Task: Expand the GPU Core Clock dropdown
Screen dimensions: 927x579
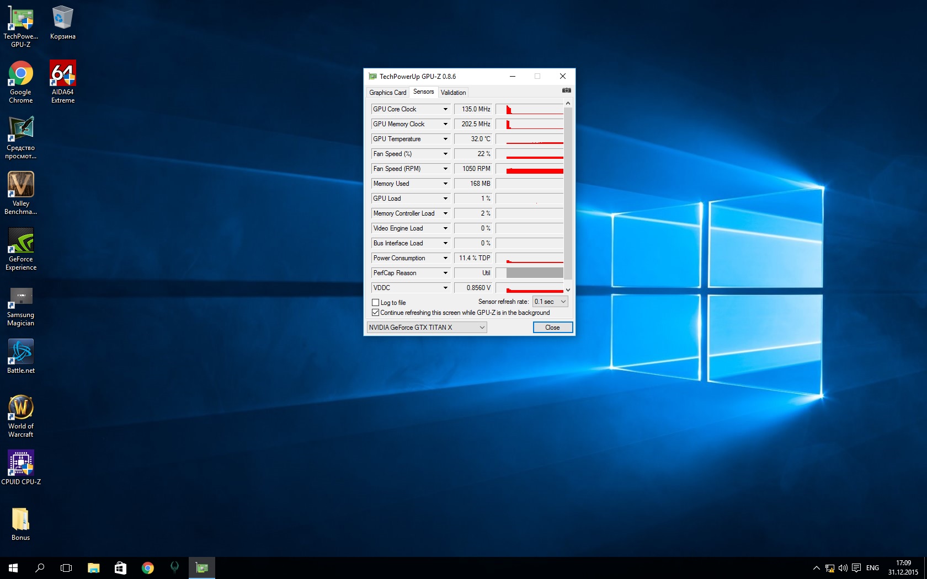Action: point(445,109)
